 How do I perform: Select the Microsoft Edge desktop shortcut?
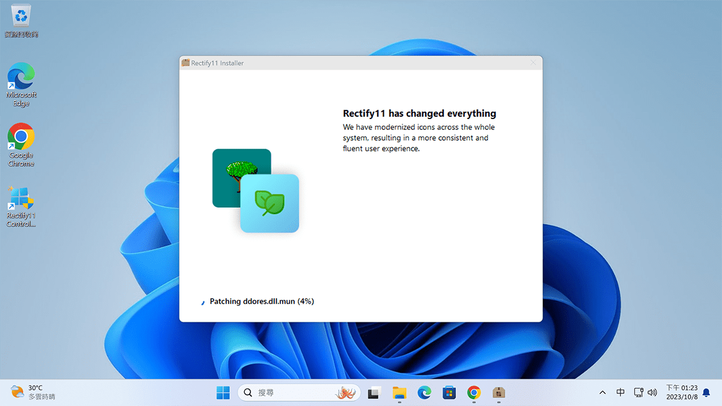21,84
